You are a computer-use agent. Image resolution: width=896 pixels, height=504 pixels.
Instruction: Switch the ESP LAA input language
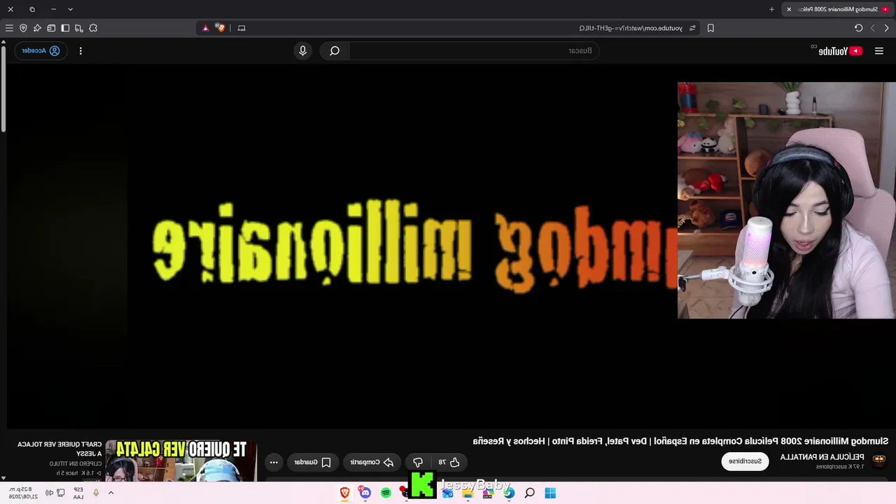tap(78, 493)
